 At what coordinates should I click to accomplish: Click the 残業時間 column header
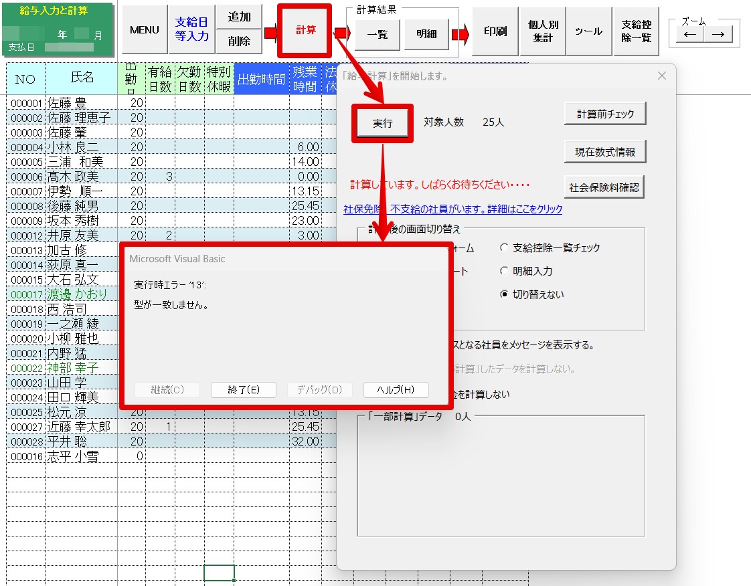click(305, 78)
